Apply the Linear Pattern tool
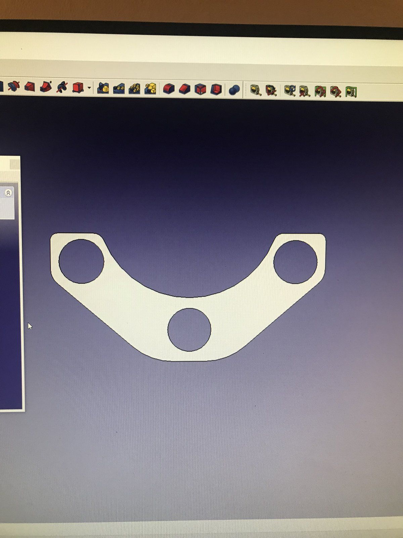Image resolution: width=403 pixels, height=538 pixels. coord(119,88)
